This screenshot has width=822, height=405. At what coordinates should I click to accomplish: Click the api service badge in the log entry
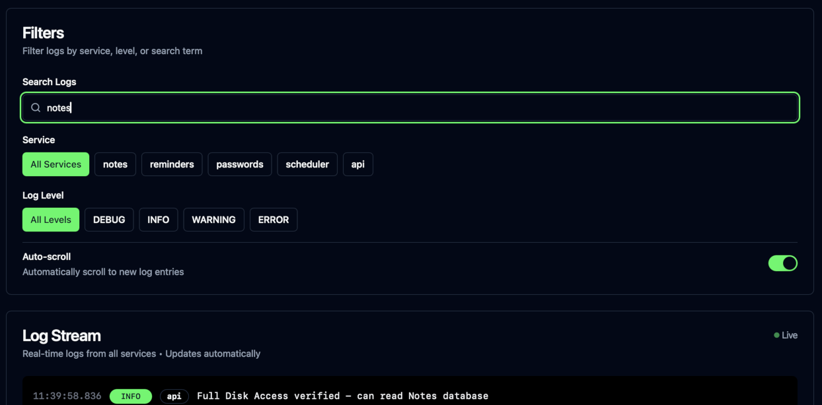pyautogui.click(x=174, y=396)
